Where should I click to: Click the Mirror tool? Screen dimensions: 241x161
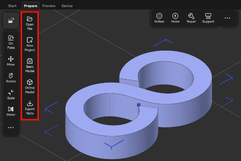point(11,111)
